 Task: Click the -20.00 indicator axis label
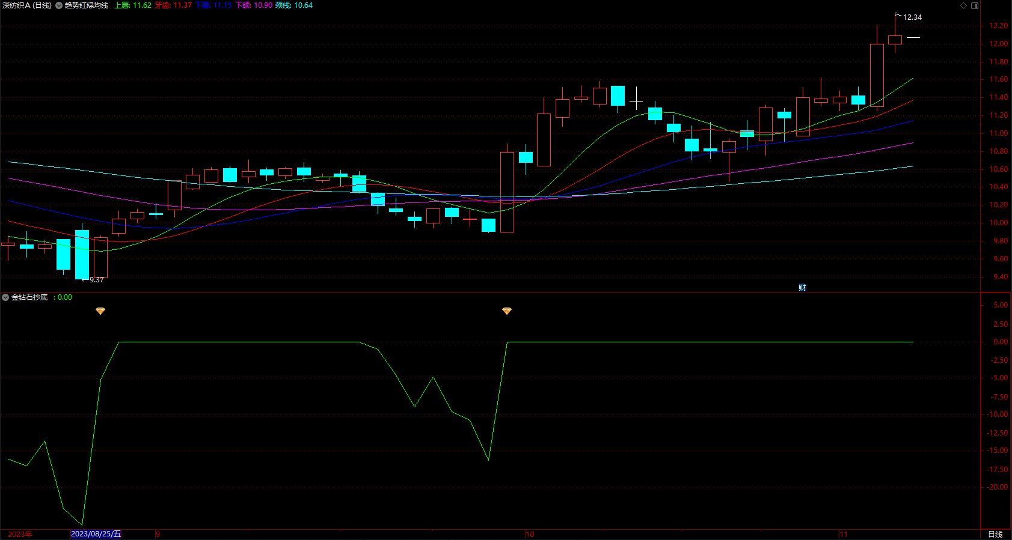[998, 487]
